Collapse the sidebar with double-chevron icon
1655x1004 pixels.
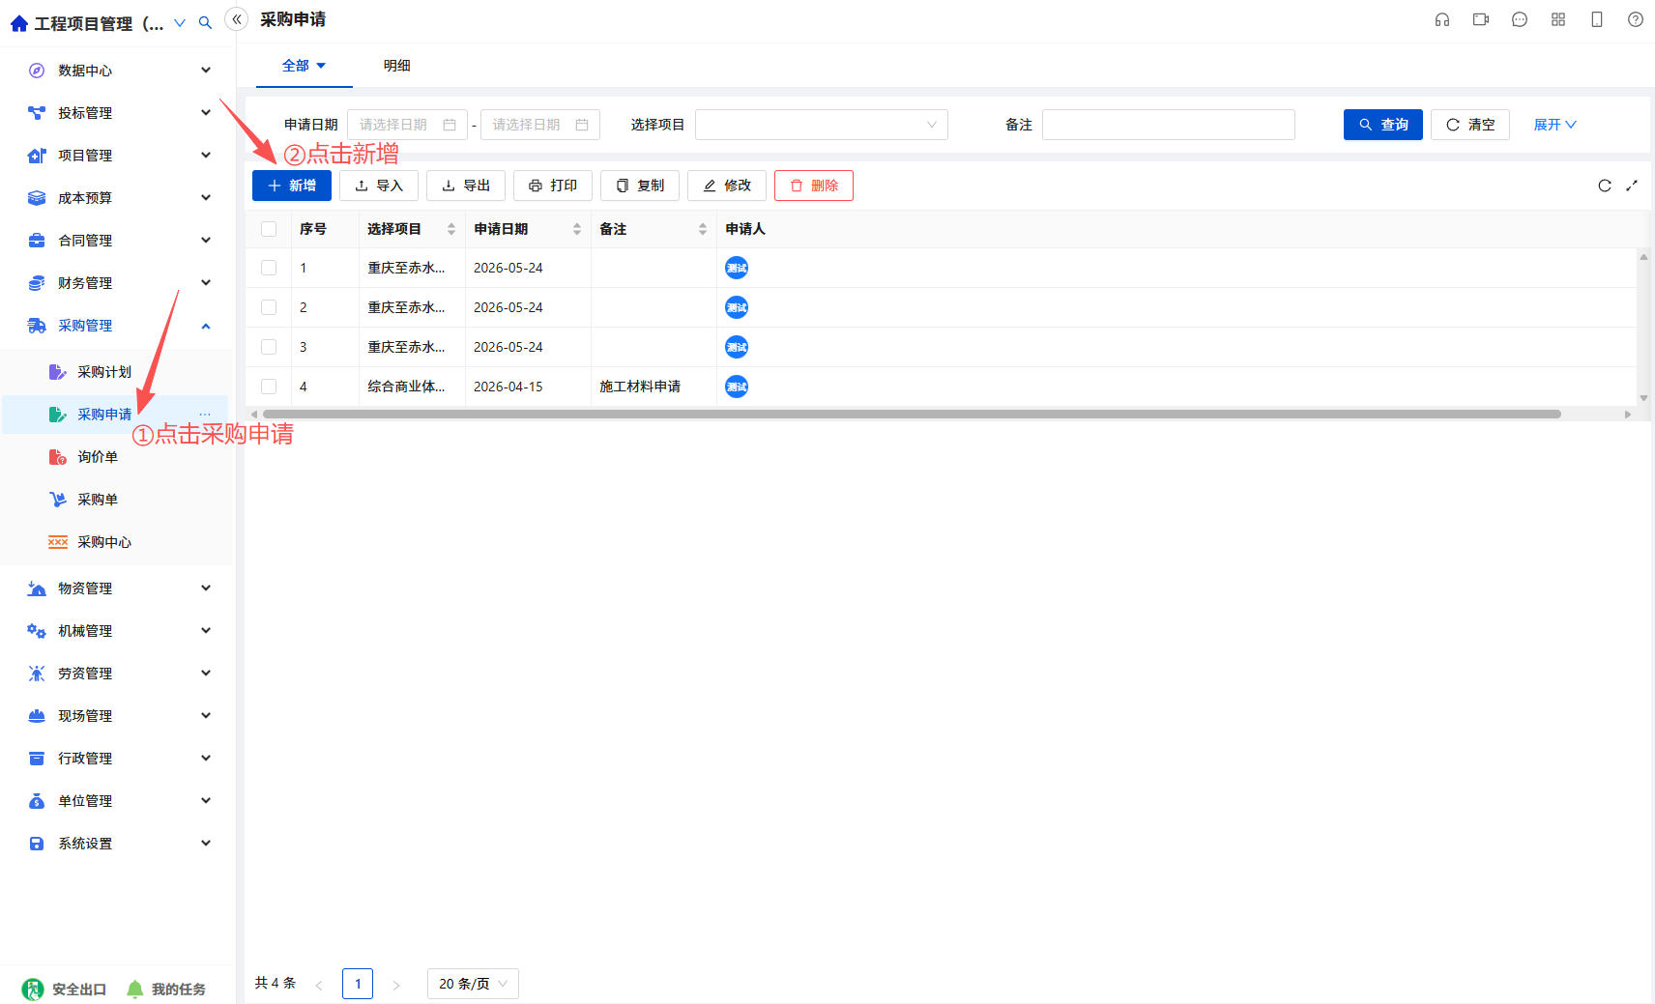pos(237,19)
